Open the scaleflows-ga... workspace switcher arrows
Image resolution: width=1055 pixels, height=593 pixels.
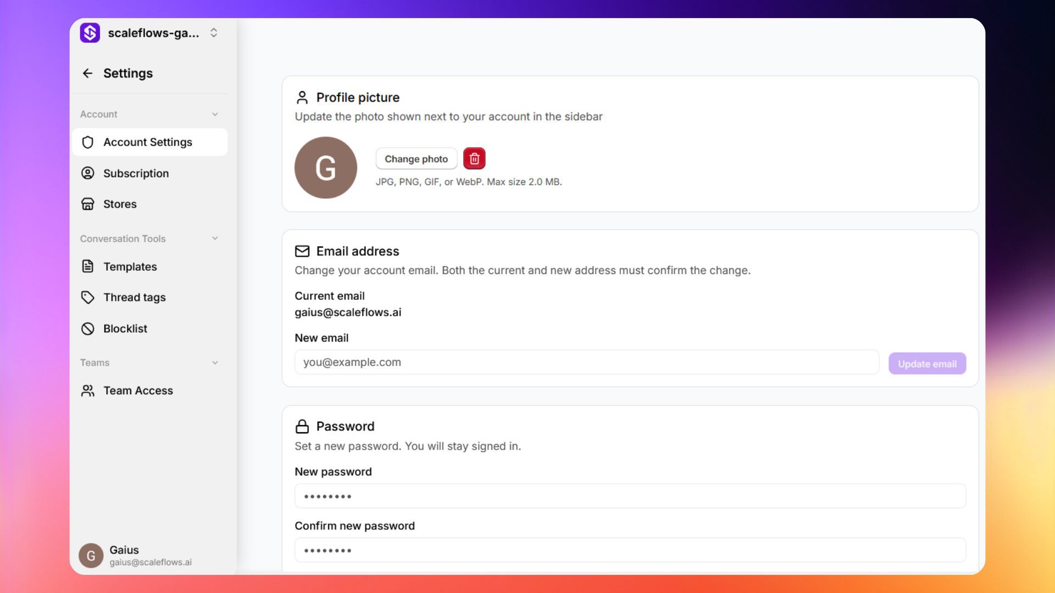pos(214,33)
